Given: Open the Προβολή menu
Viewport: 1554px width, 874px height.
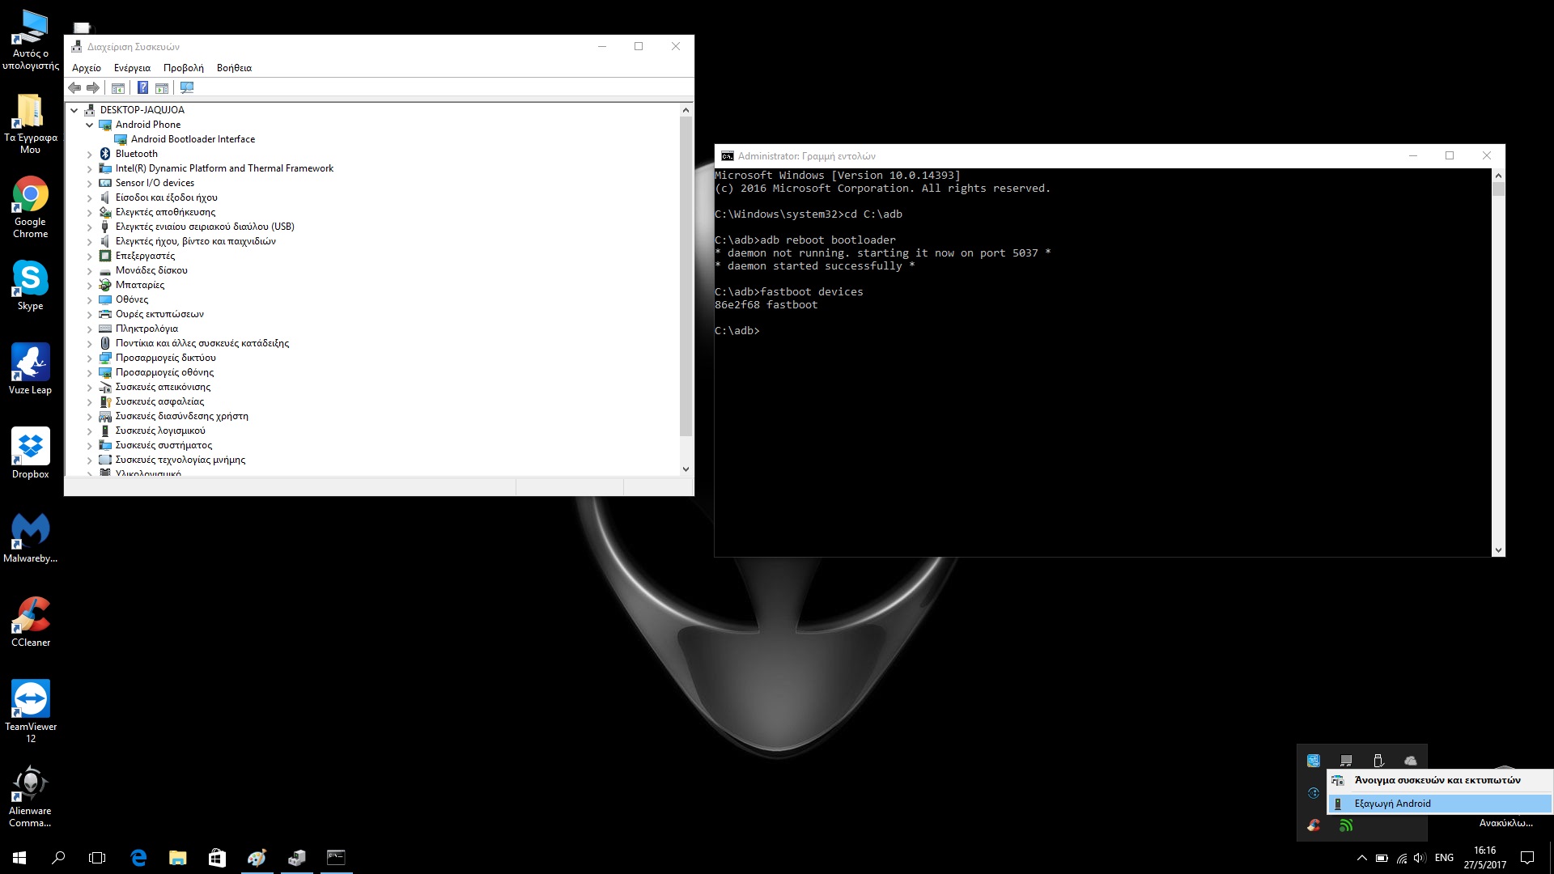Looking at the screenshot, I should click(x=183, y=68).
